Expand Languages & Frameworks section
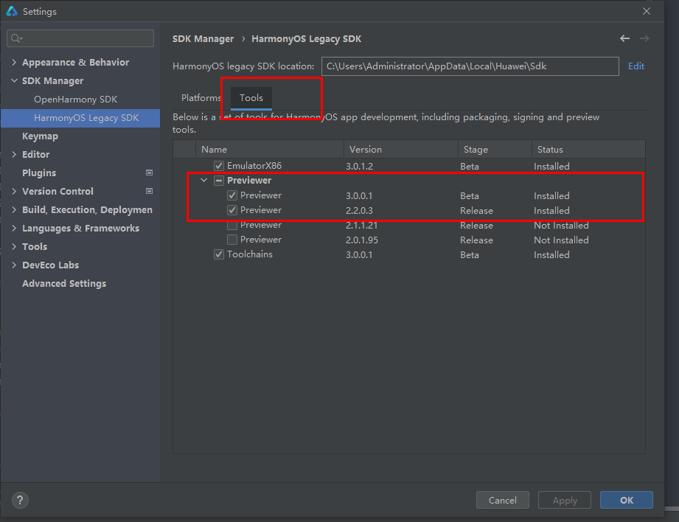679x522 pixels. click(14, 228)
